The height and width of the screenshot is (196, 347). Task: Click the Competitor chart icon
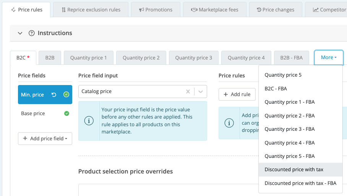[x=316, y=10]
